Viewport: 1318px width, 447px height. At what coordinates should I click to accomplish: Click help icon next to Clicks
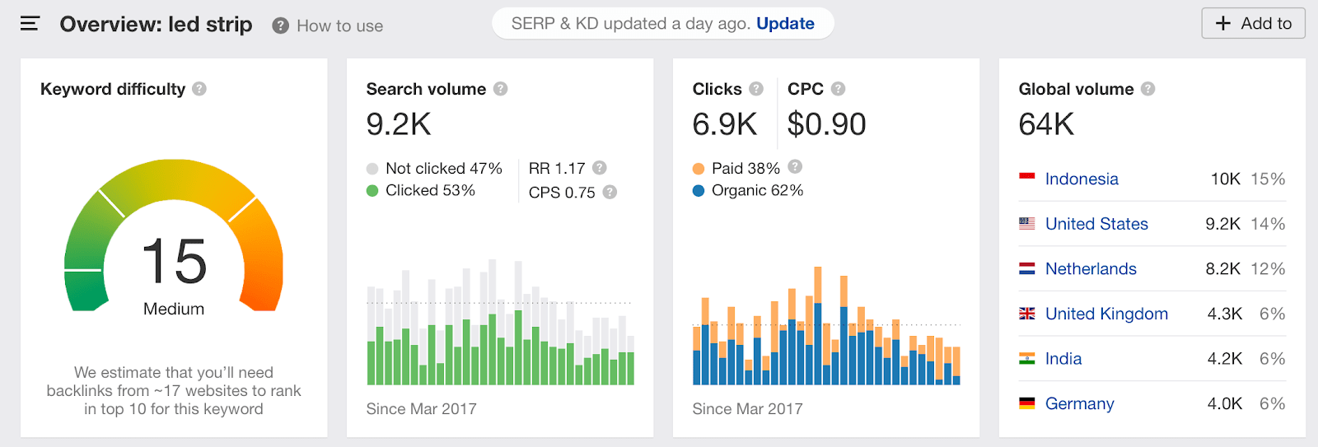pos(756,89)
